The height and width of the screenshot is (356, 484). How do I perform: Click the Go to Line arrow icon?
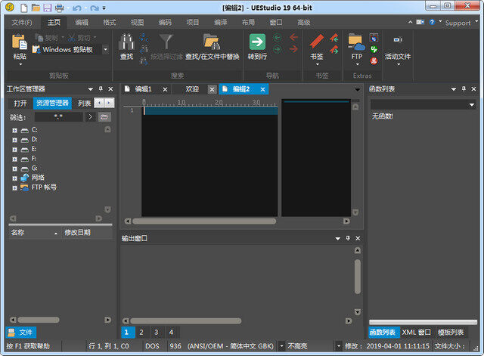[257, 42]
